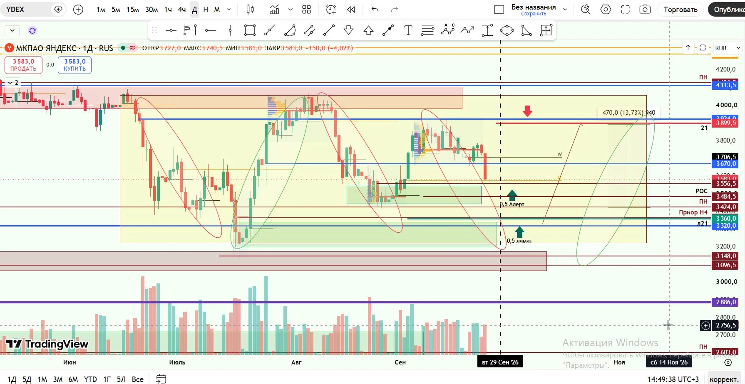Click the 3583,0 ПРОДАТЬ sell button
The image size is (745, 384).
point(23,65)
